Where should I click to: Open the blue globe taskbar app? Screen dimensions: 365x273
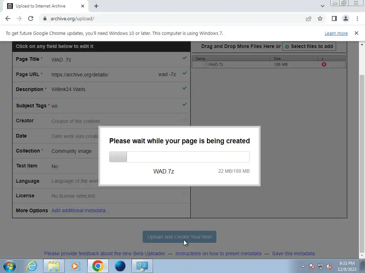(x=120, y=266)
